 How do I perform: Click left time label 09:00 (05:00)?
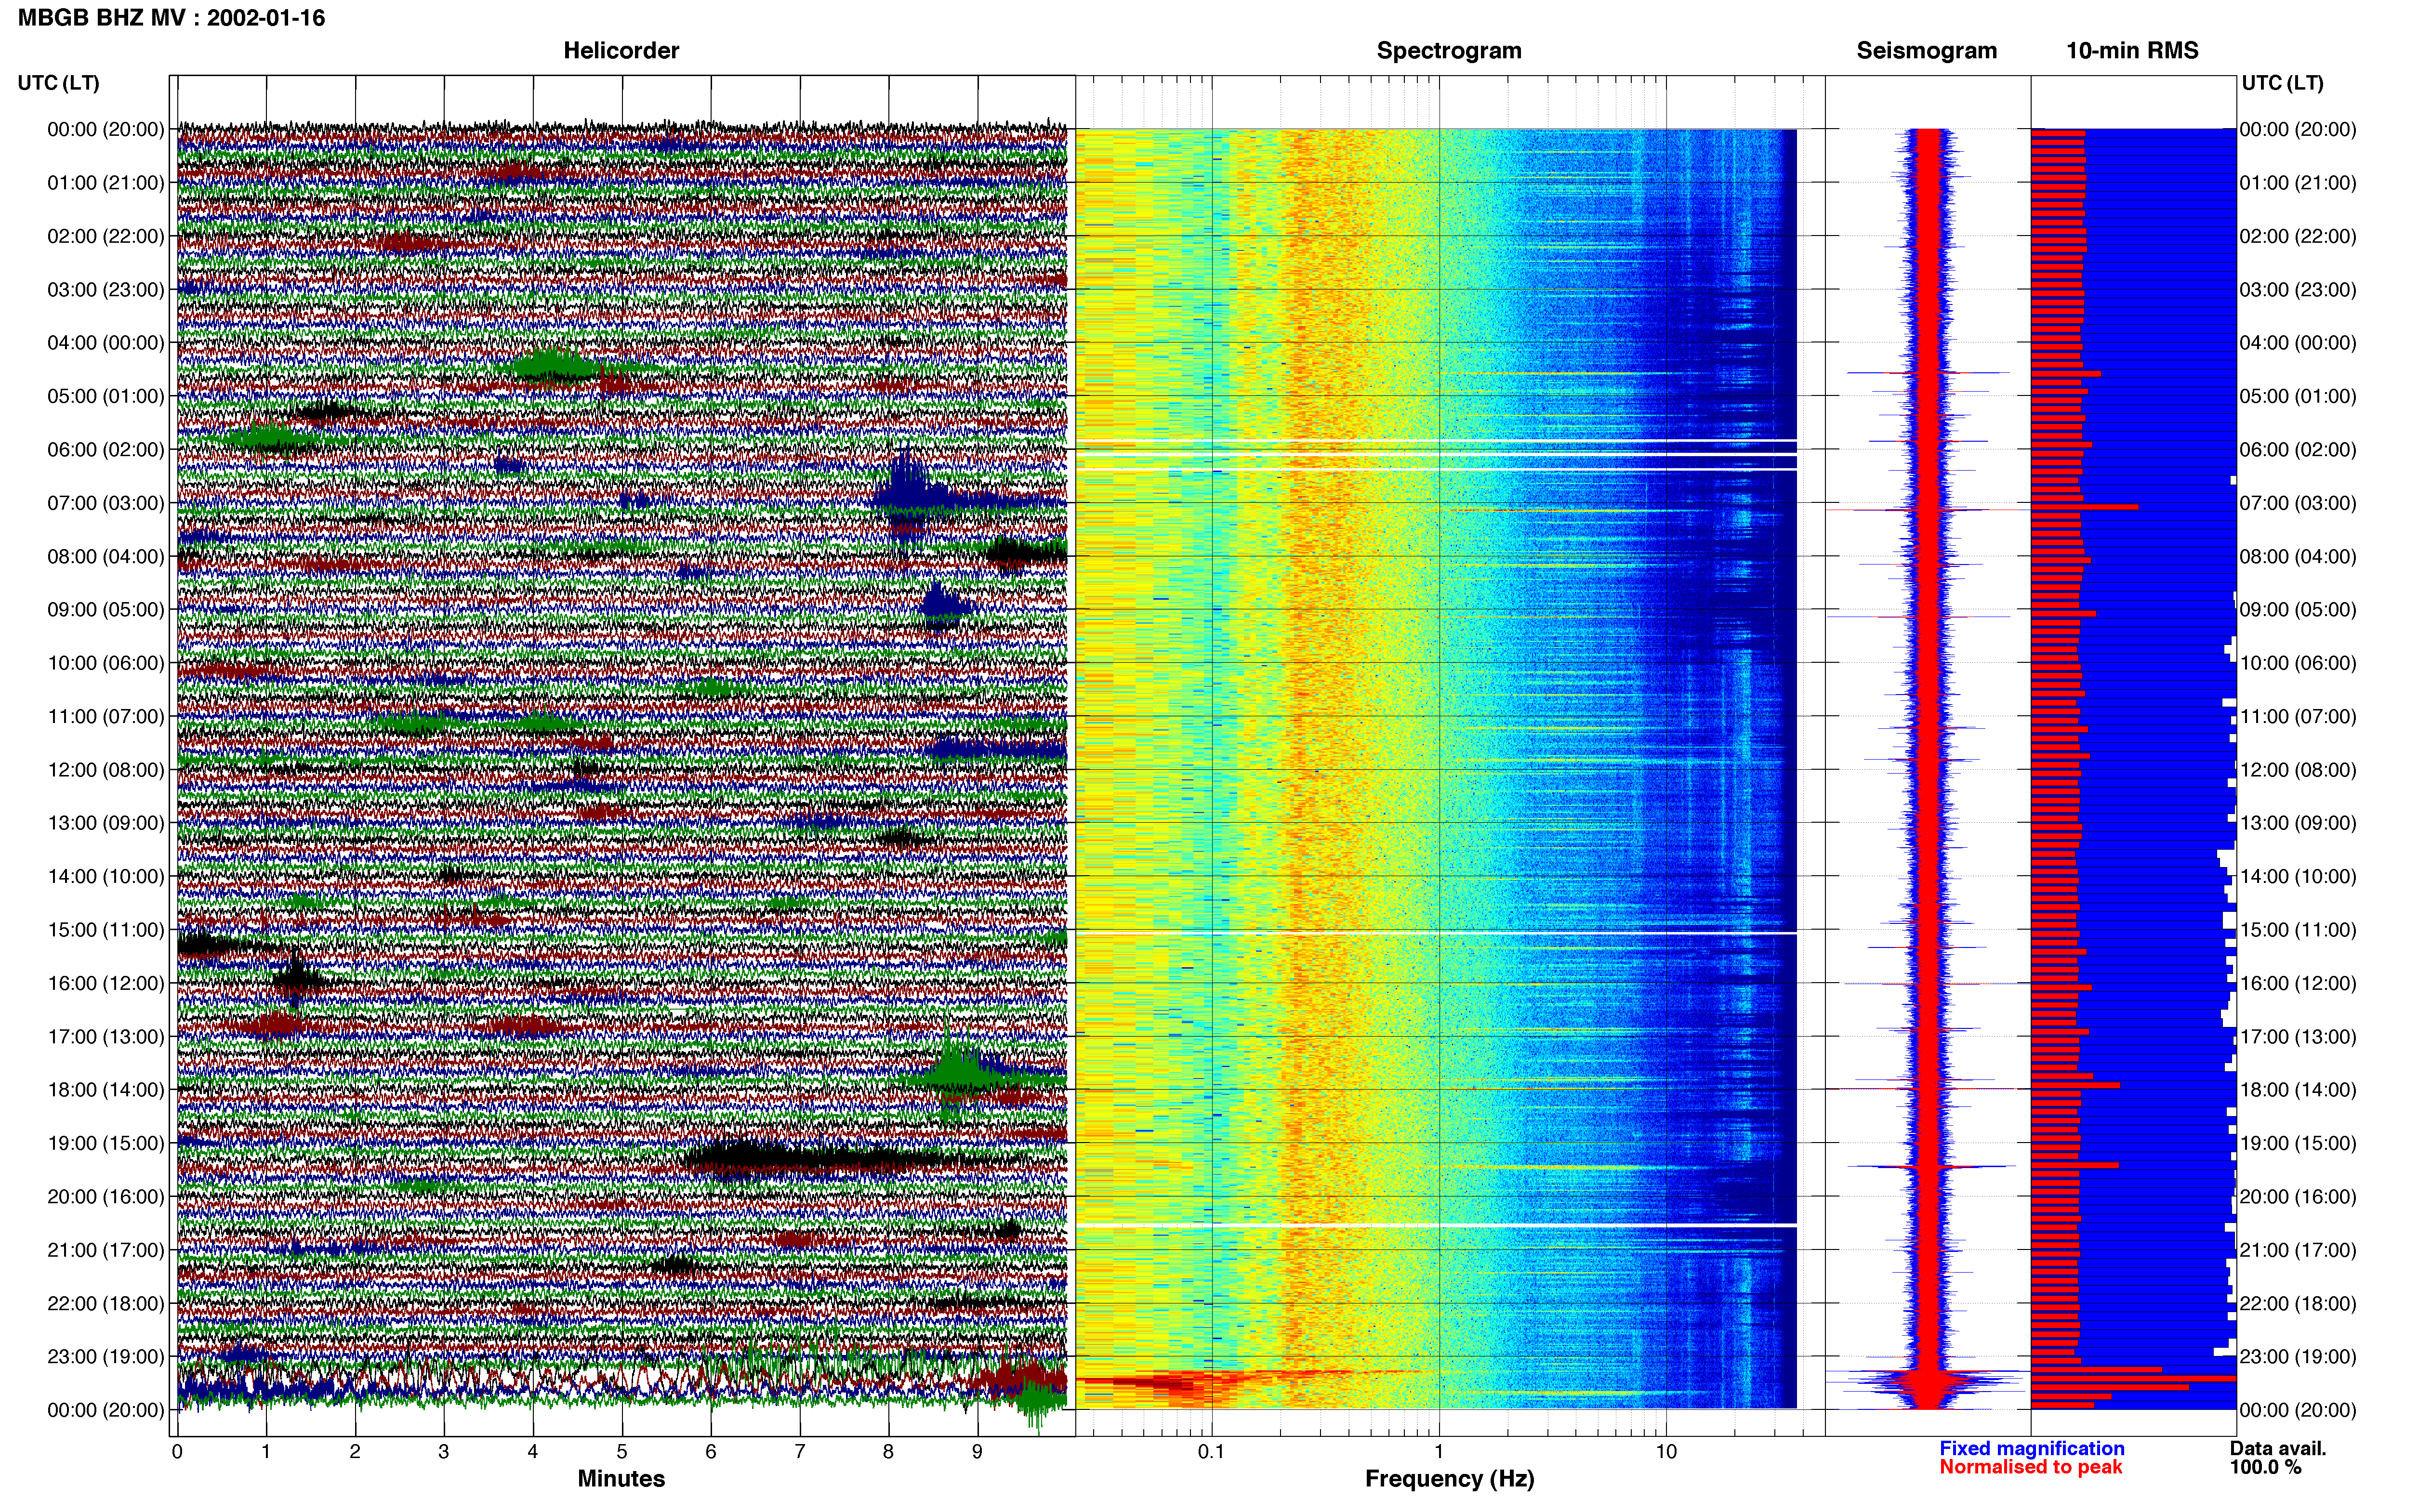tap(106, 609)
